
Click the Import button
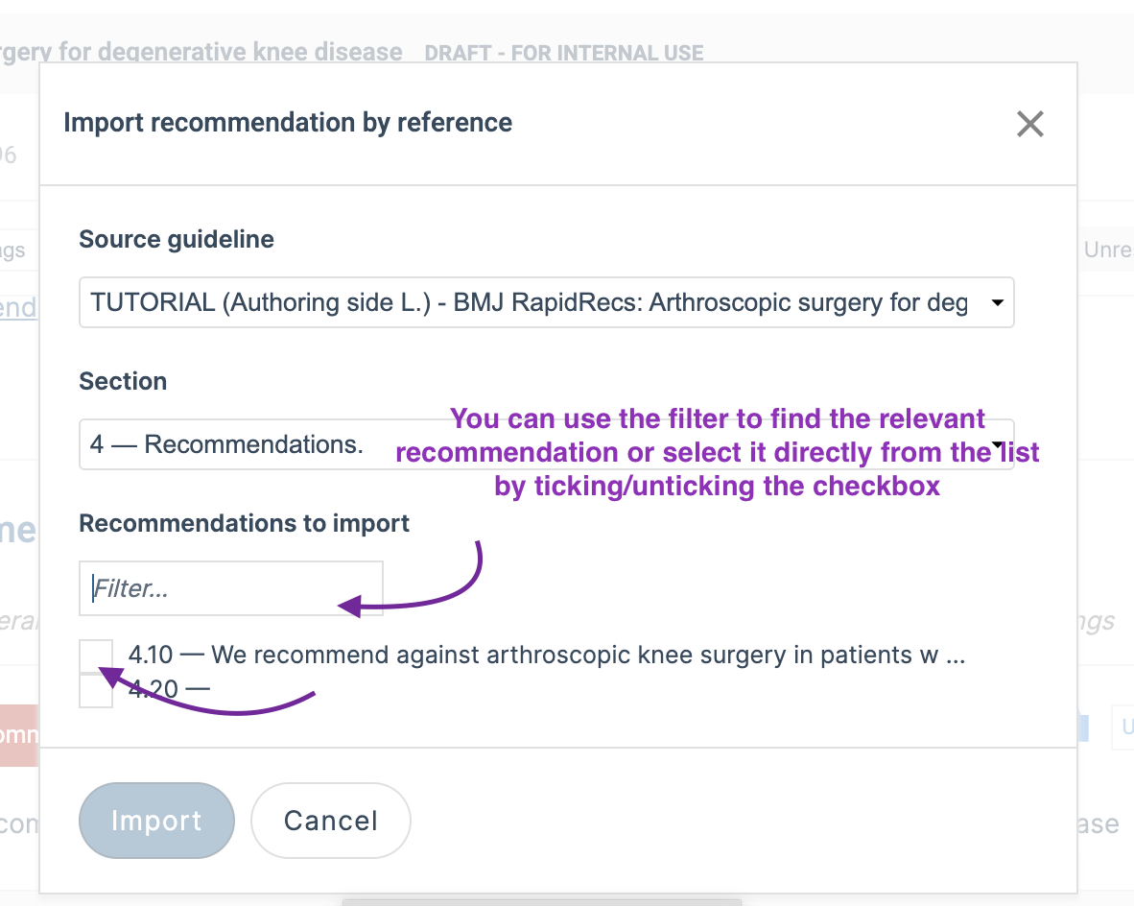156,821
